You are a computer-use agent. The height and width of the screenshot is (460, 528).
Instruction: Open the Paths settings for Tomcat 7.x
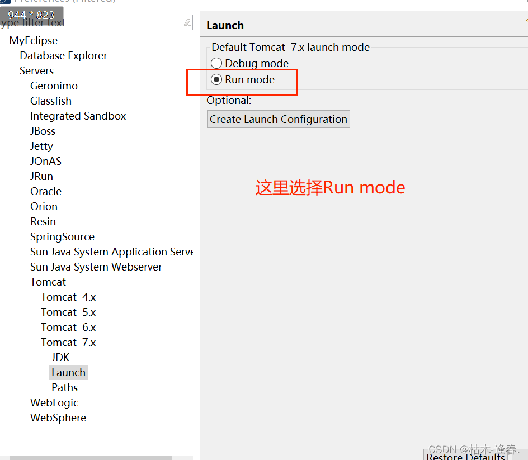coord(64,387)
